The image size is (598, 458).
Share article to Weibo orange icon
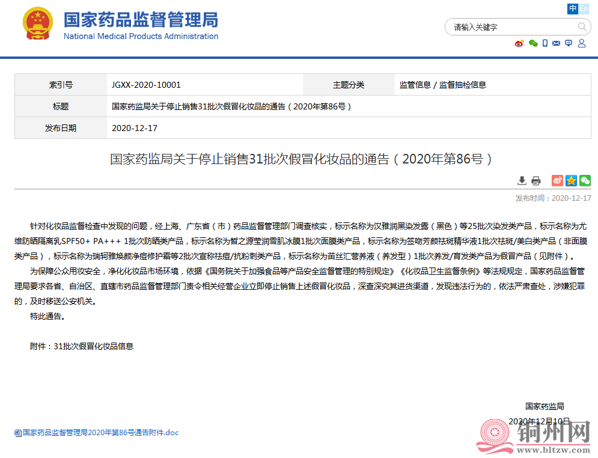(557, 180)
